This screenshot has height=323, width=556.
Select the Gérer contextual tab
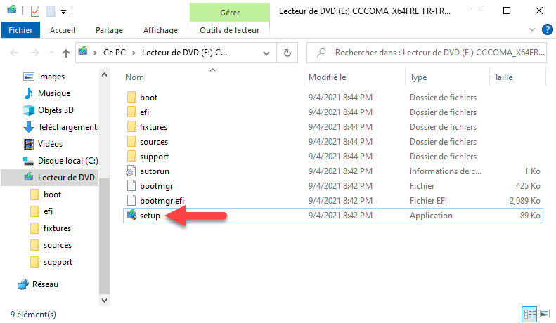click(230, 13)
